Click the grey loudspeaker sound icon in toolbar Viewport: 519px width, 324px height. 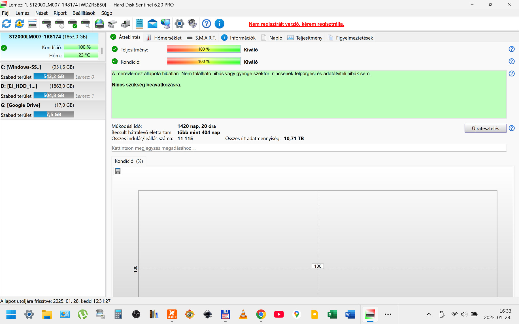pyautogui.click(x=192, y=24)
